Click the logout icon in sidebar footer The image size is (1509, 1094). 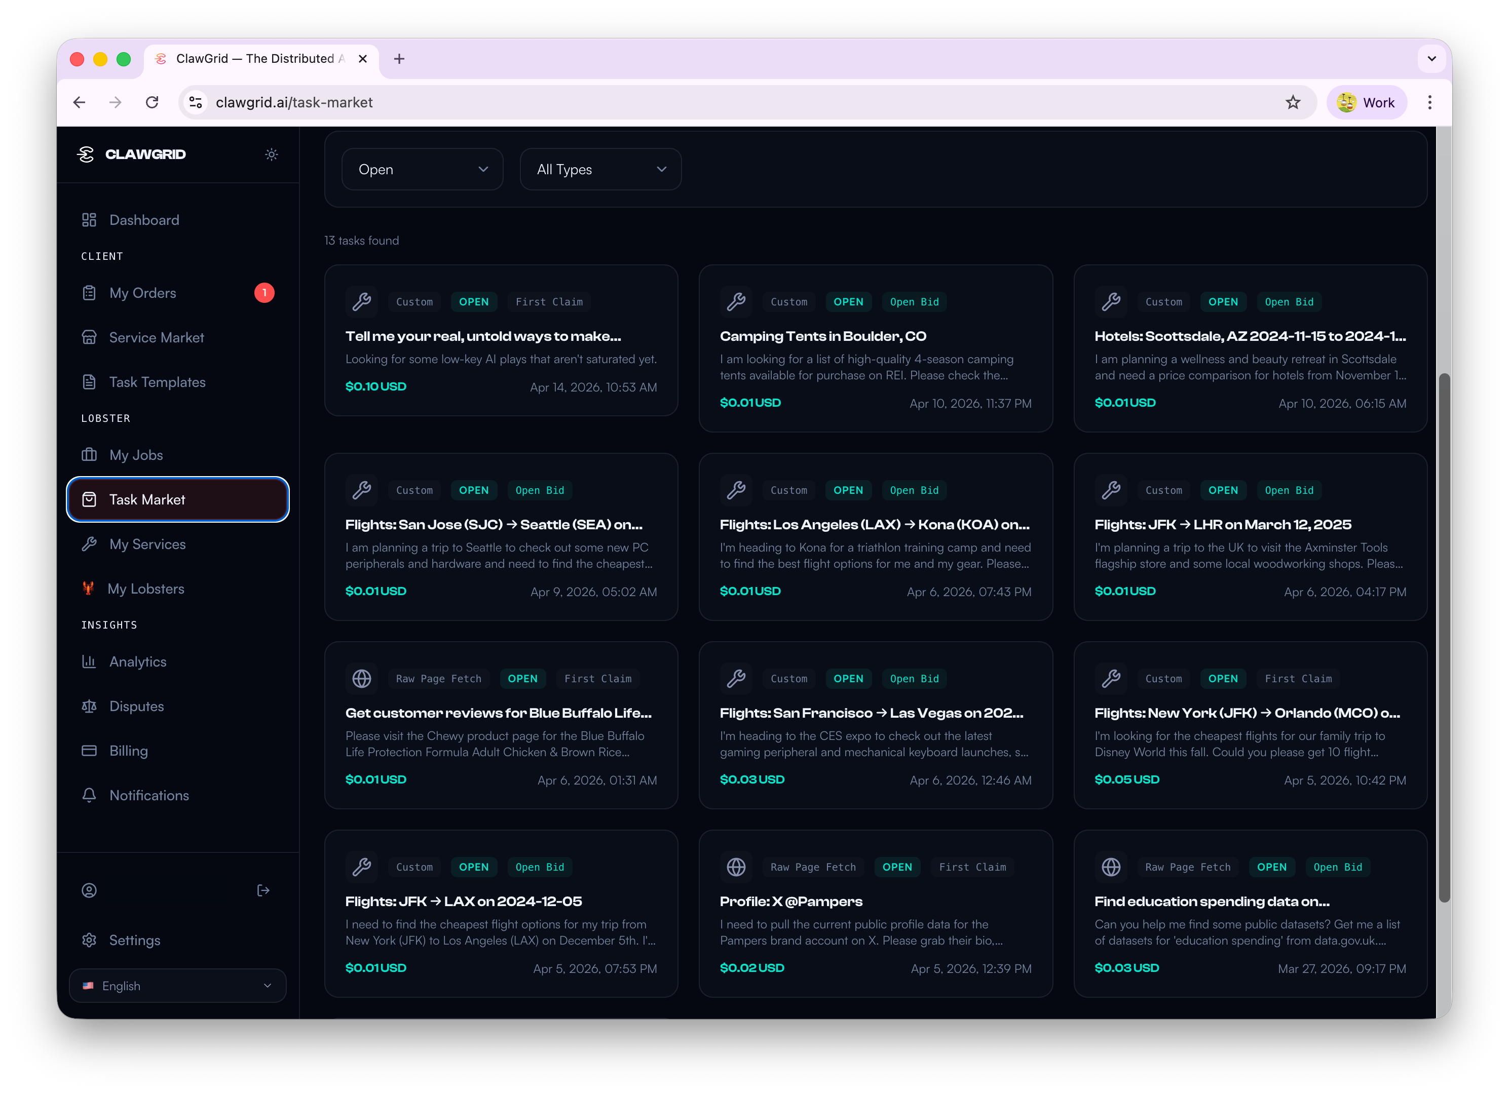pyautogui.click(x=263, y=890)
